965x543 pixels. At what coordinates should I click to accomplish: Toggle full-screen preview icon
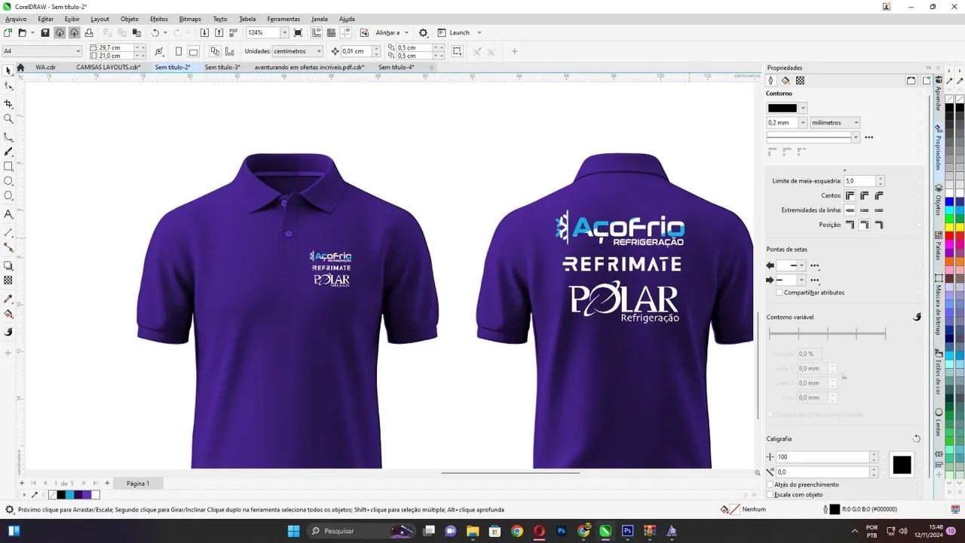click(298, 33)
